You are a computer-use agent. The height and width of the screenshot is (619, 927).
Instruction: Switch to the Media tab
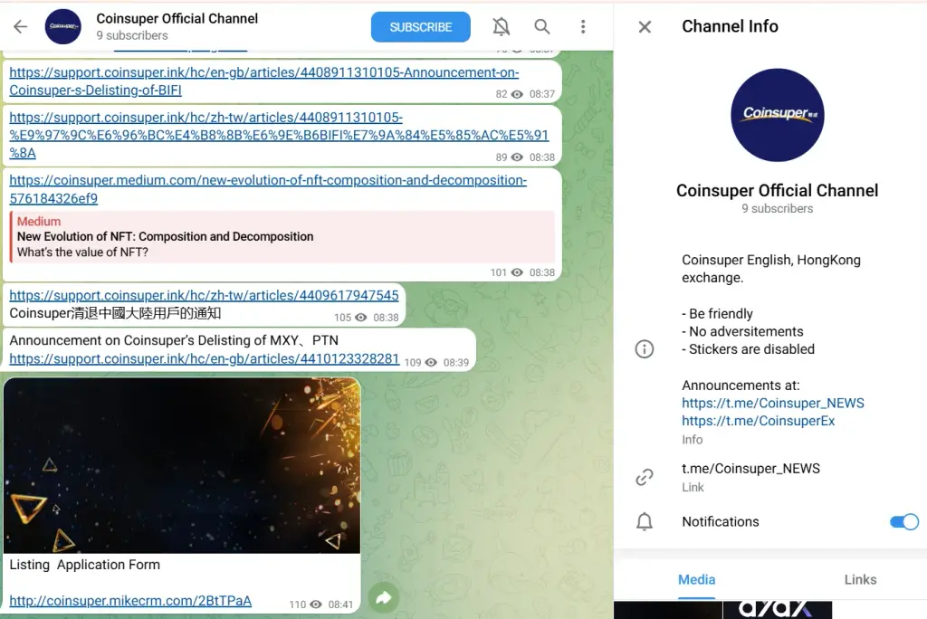pos(696,579)
